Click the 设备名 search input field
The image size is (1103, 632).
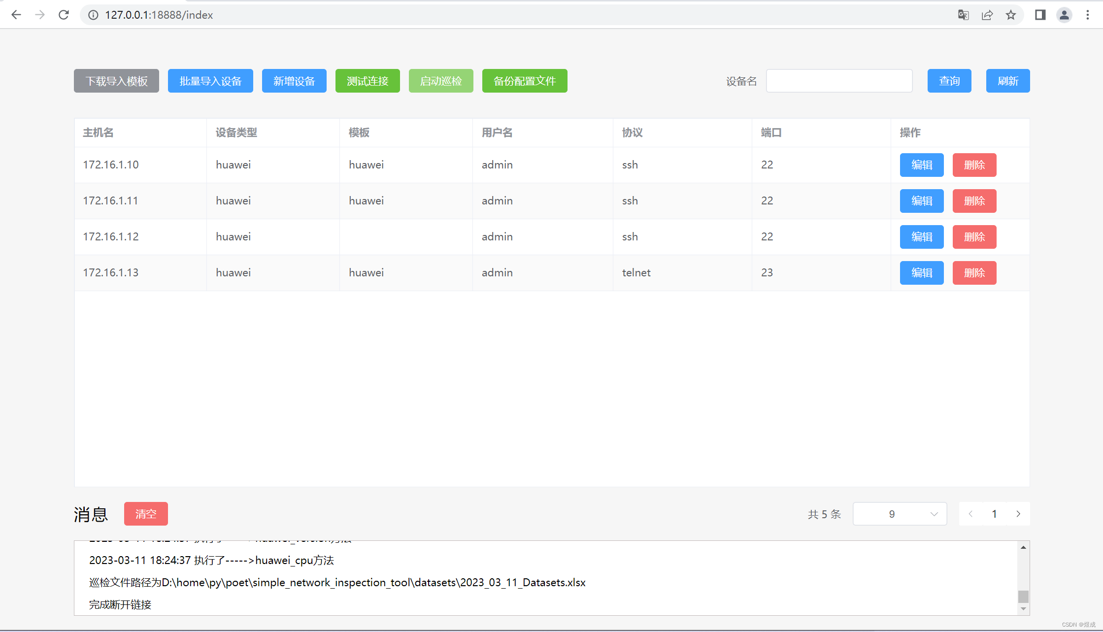click(839, 81)
